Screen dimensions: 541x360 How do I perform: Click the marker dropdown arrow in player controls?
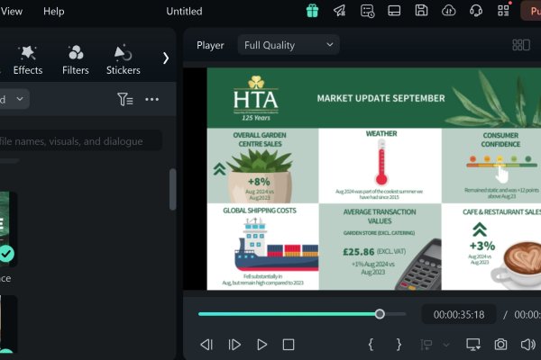coord(446,345)
